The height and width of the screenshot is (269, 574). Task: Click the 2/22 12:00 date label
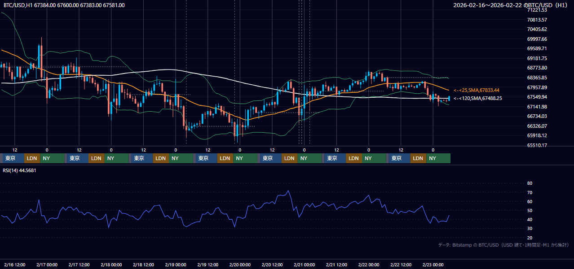401,265
